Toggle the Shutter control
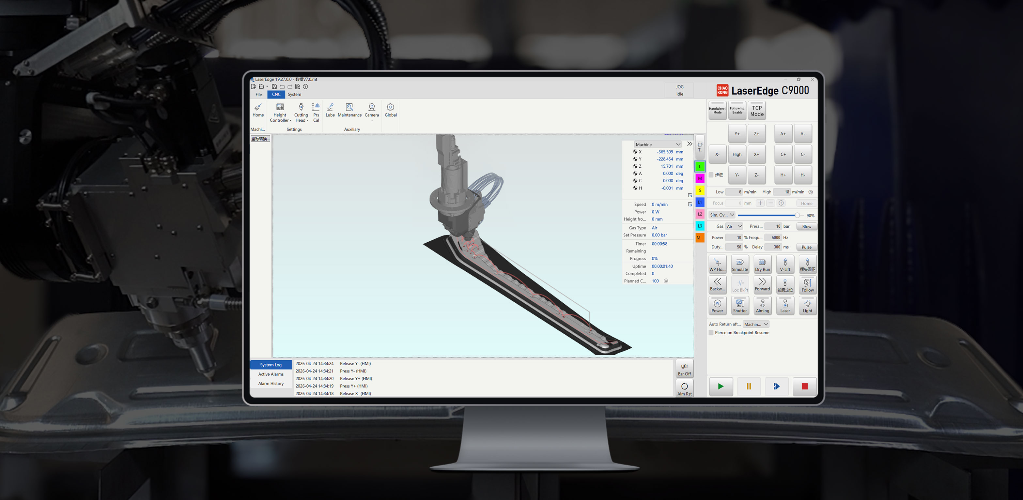Viewport: 1023px width, 500px height. [x=739, y=306]
